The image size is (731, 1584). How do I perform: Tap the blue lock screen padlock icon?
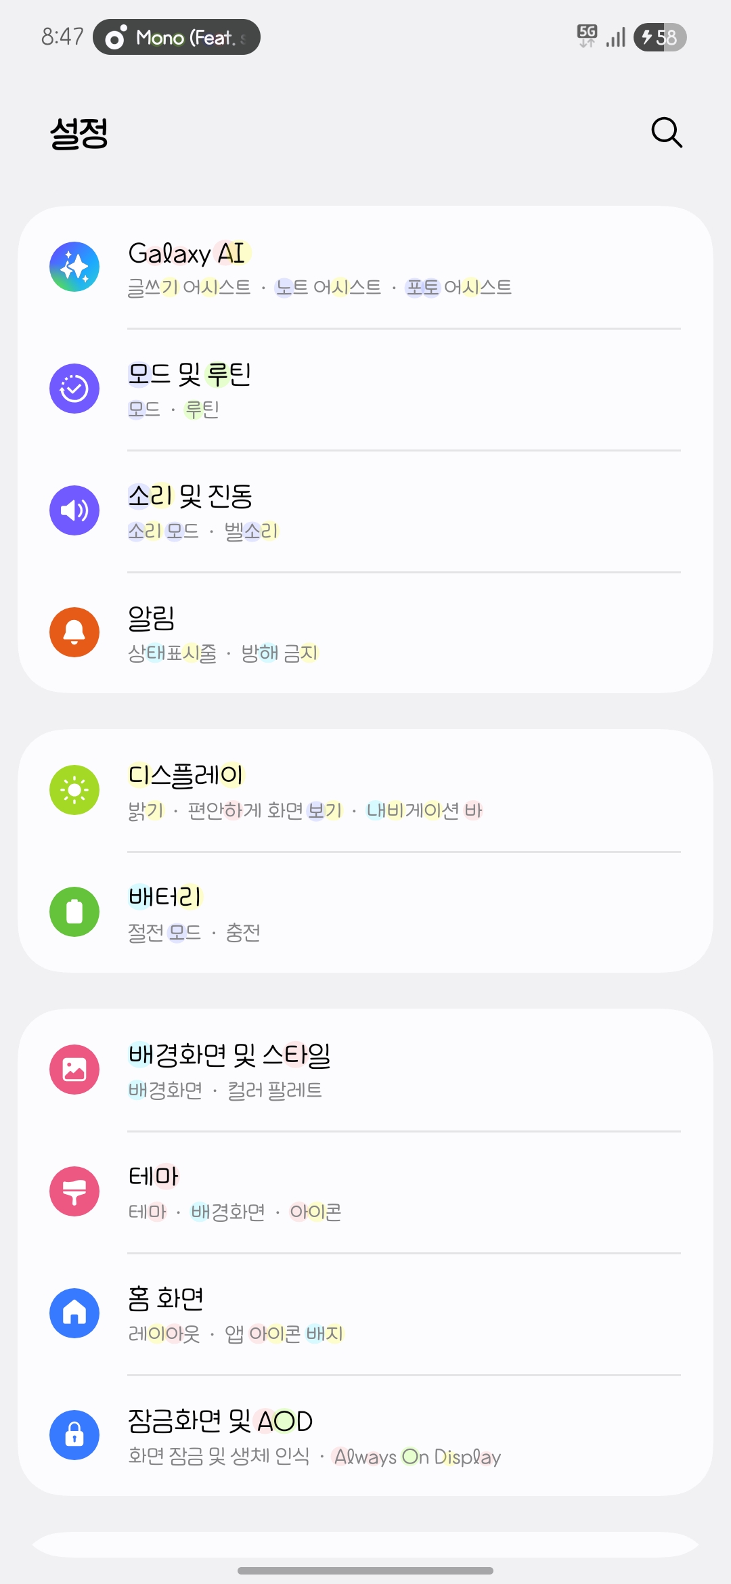[x=74, y=1435]
